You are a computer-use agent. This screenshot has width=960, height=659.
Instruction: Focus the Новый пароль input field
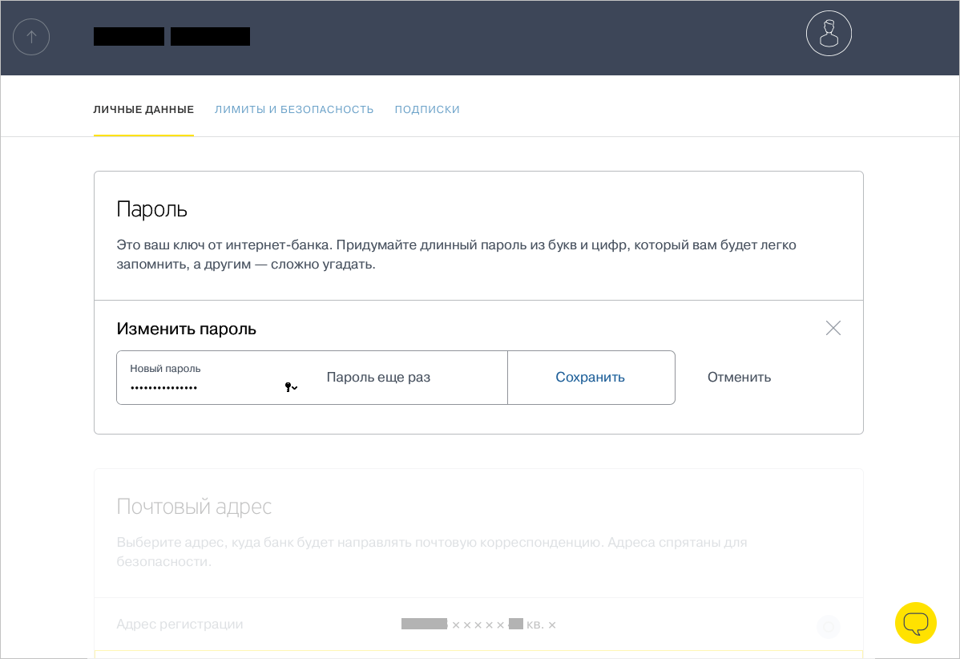pyautogui.click(x=214, y=378)
